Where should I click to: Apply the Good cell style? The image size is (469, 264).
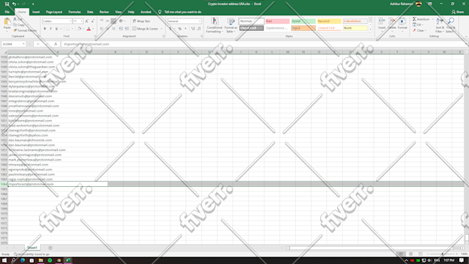pos(303,21)
